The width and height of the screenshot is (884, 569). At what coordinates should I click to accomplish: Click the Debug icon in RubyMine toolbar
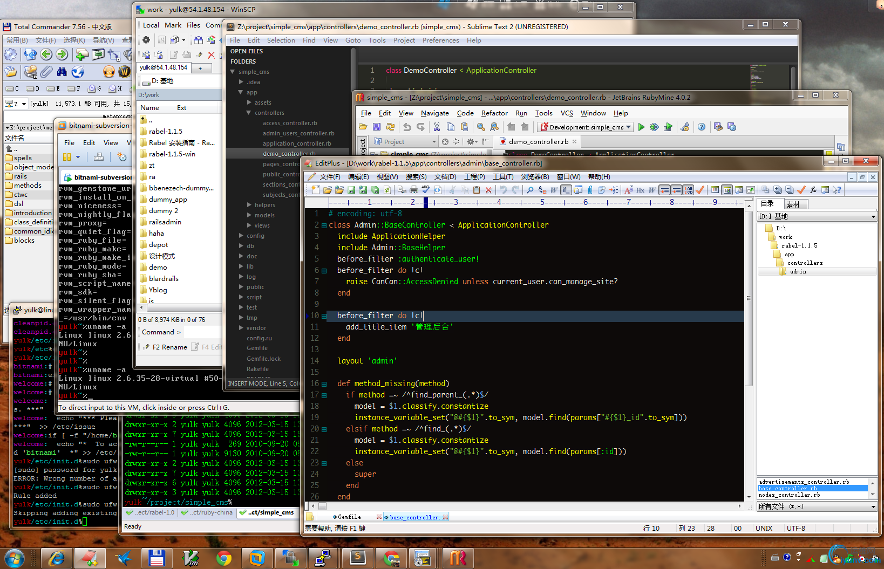click(654, 127)
